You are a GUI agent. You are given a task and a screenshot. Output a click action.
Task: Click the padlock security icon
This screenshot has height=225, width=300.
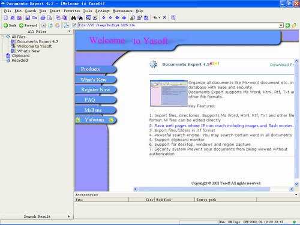coord(132,18)
